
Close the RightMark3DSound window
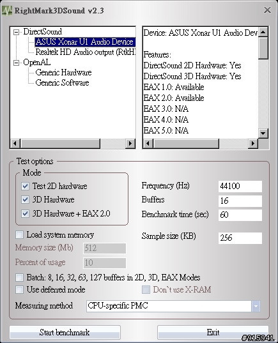tap(267, 10)
